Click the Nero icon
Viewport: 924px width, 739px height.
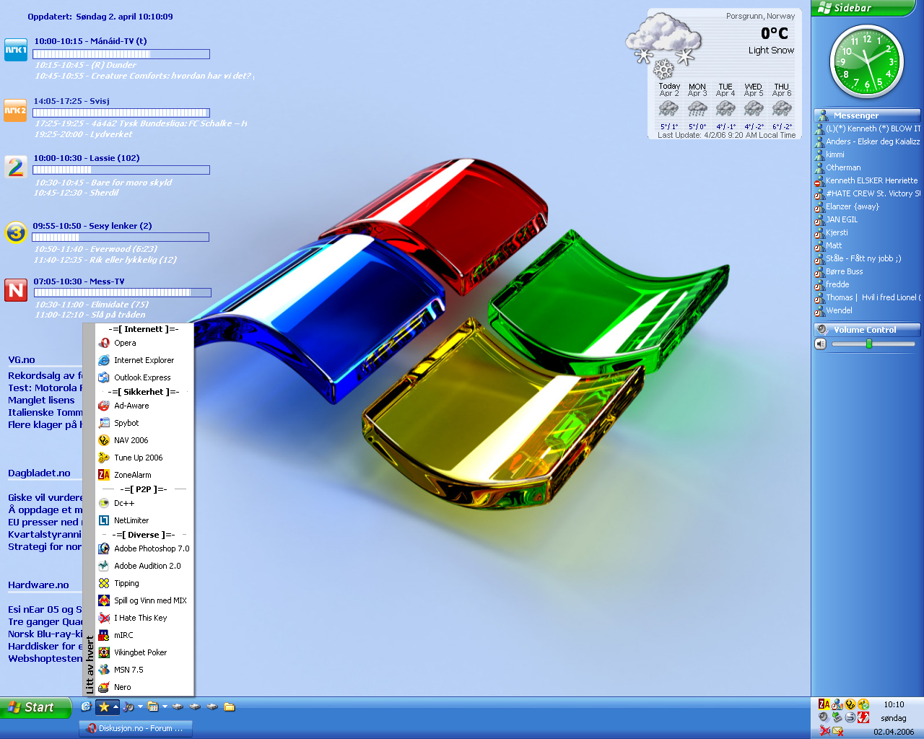[x=104, y=687]
